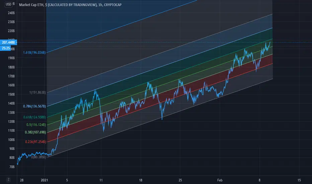Click the 100B price axis label
This screenshot has height=184, width=312.
pos(11,140)
